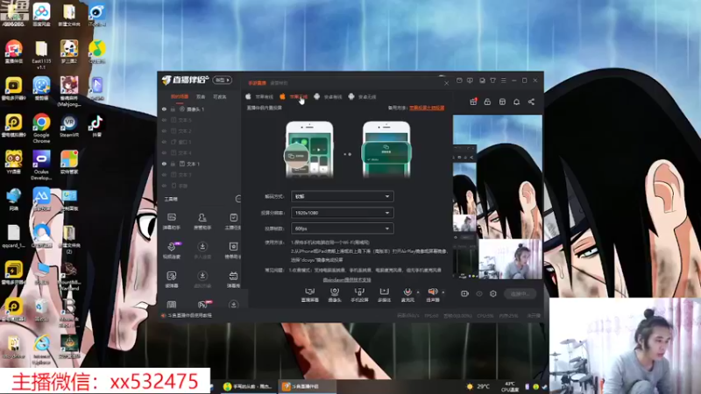
Task: Expand microphone options arrow
Action: 418,292
